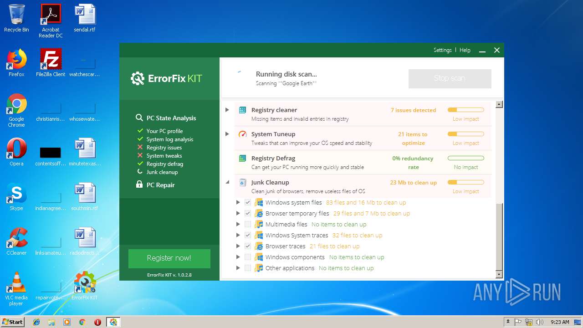Select Registry issues step
Screen dimensions: 583x328
164,148
